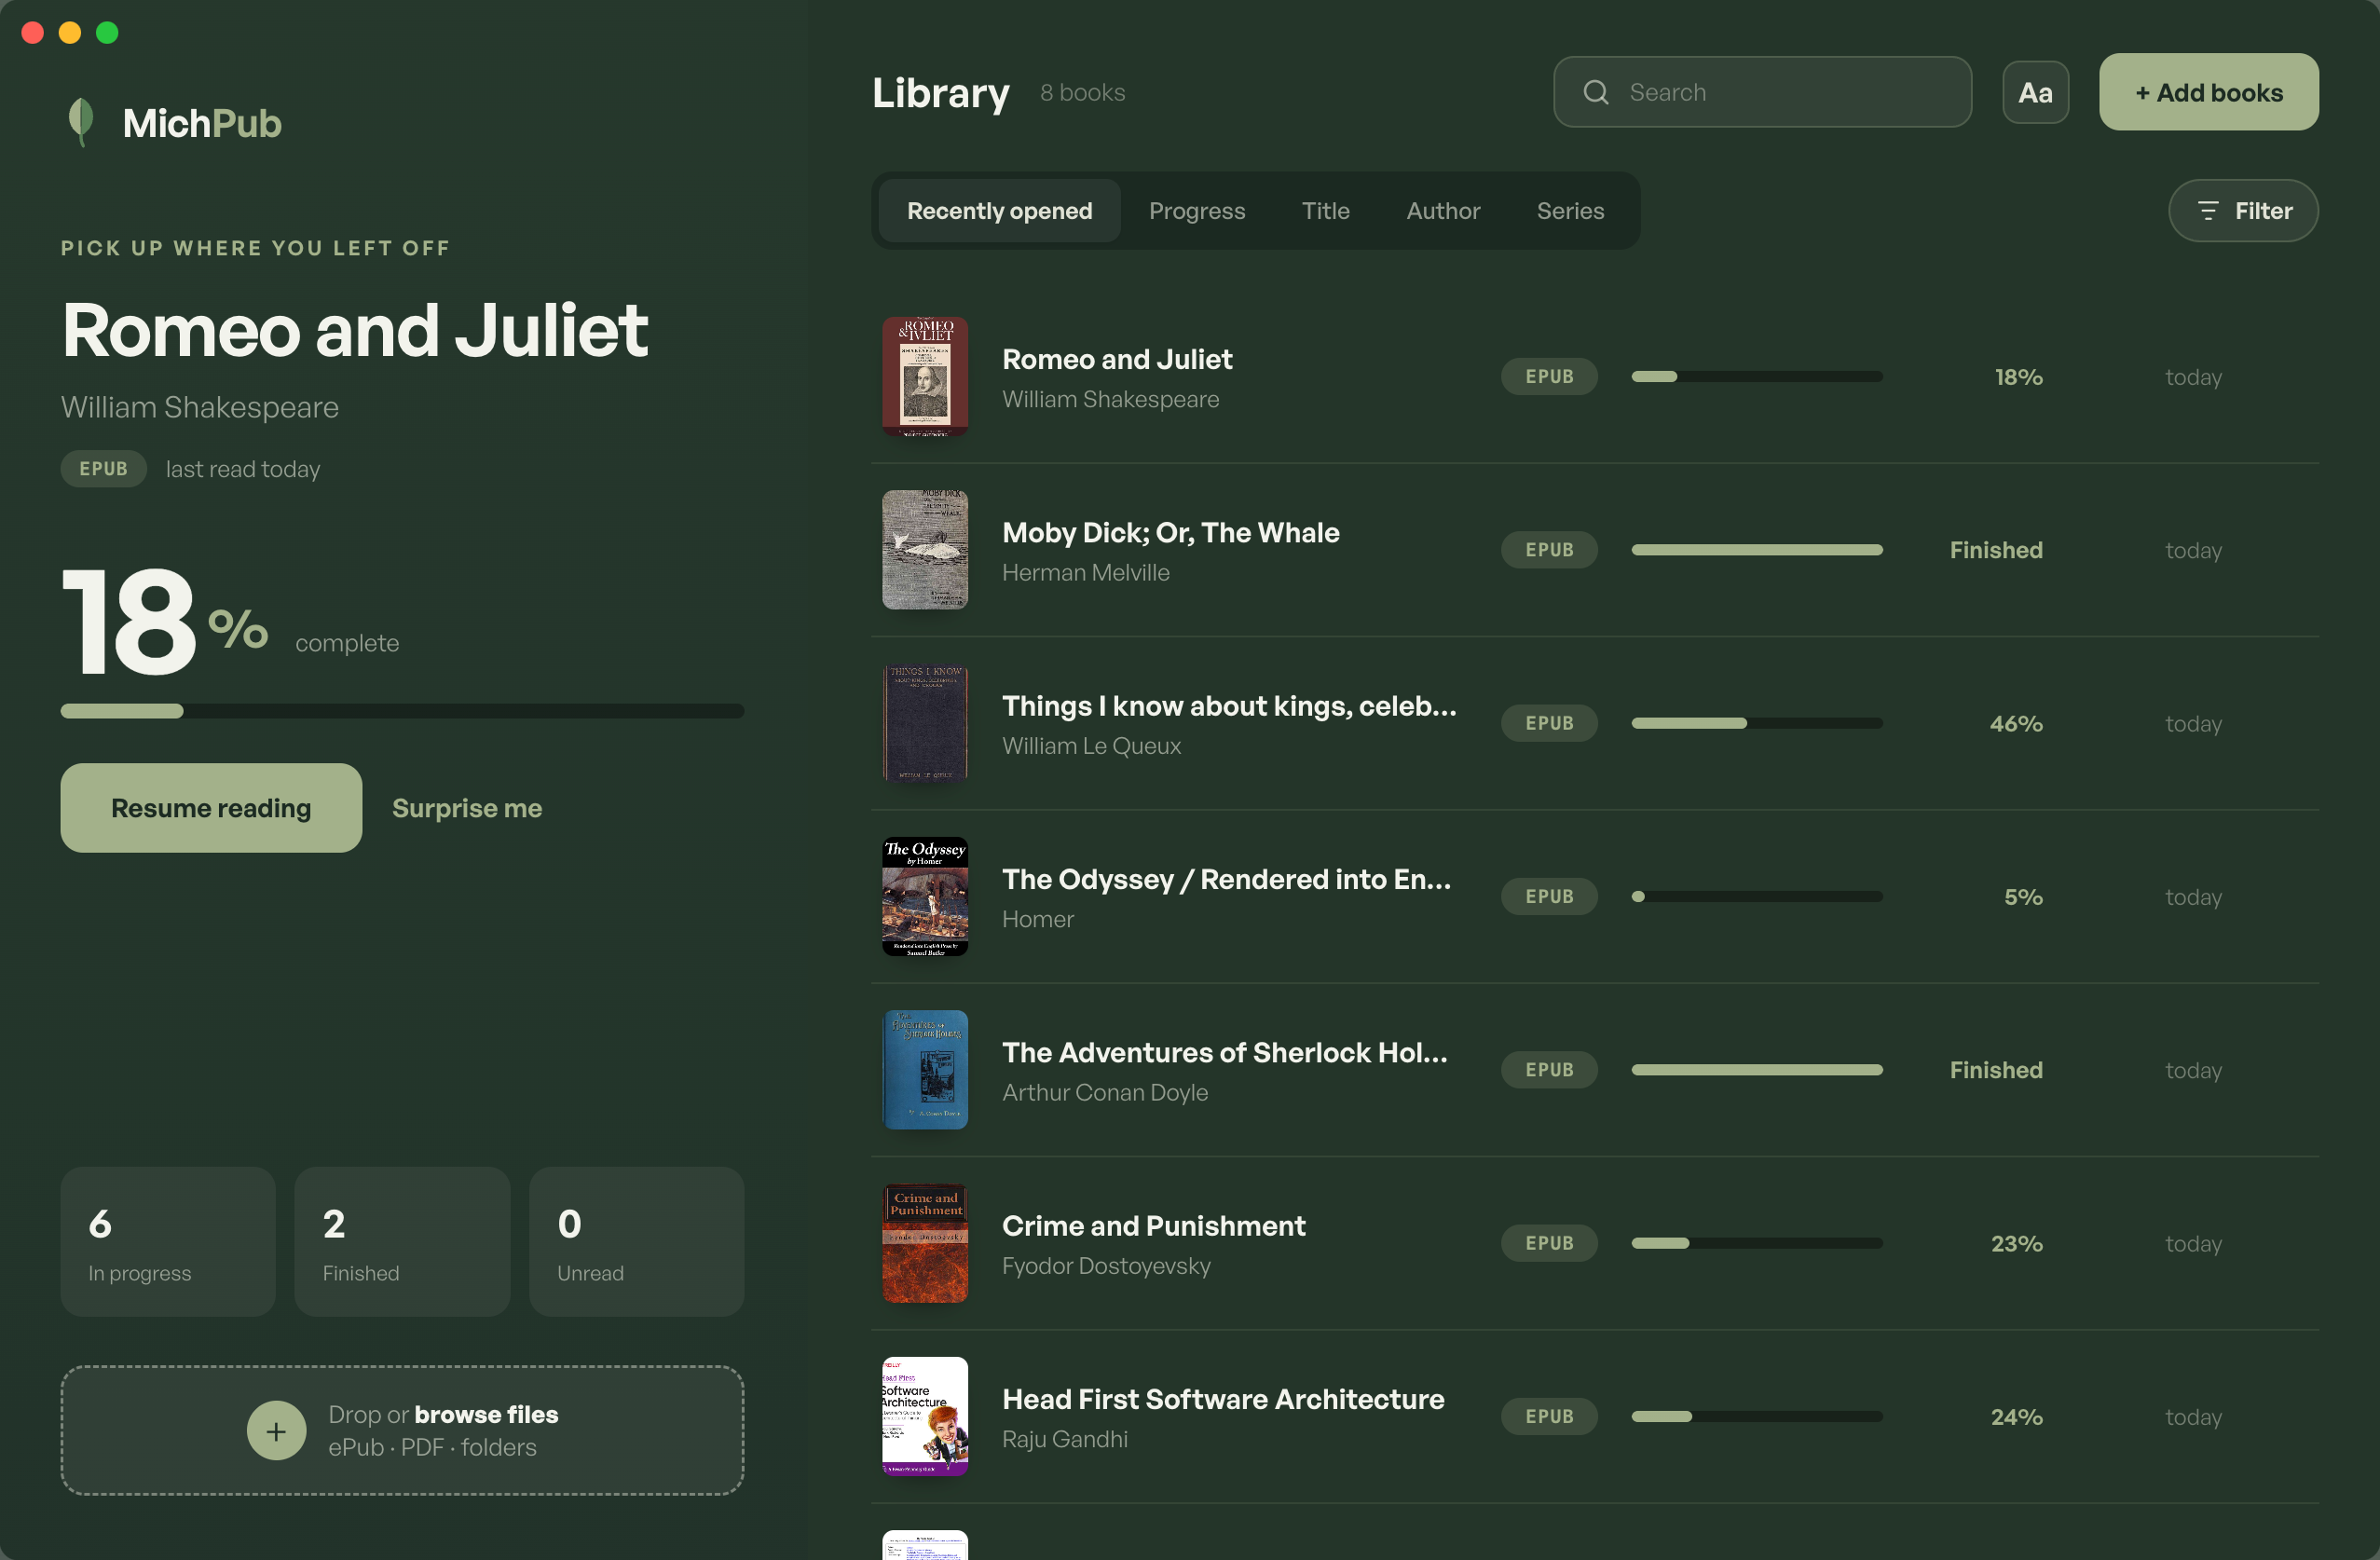This screenshot has width=2380, height=1560.
Task: Open the Filter button
Action: pos(2243,211)
